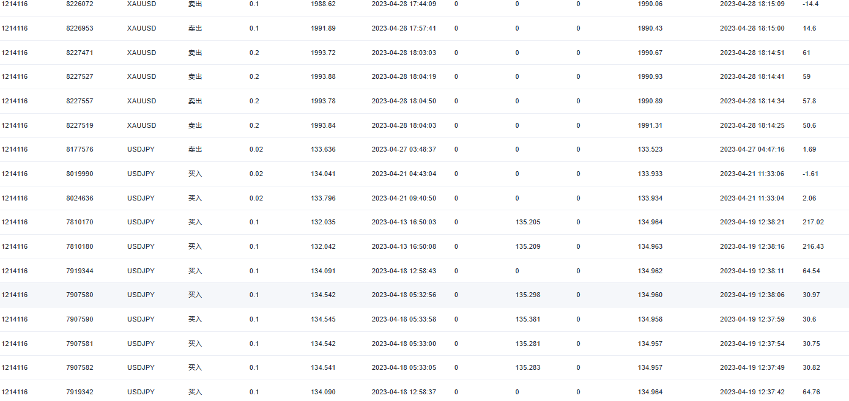Select order 7919342 in the last row
This screenshot has height=401, width=849.
[x=80, y=392]
